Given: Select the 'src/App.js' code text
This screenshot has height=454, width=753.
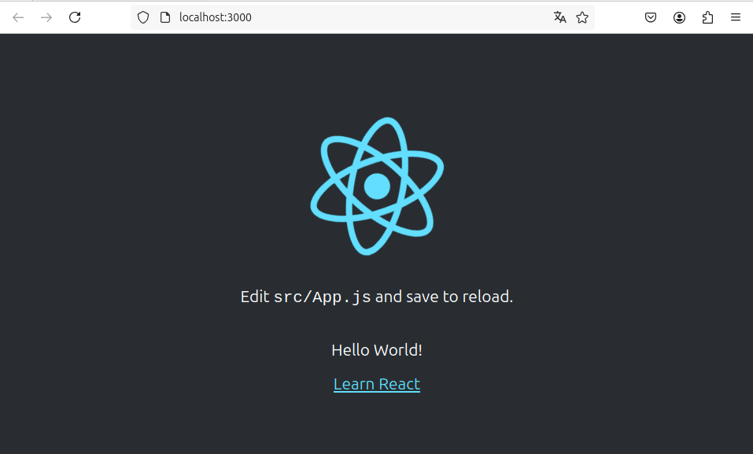Looking at the screenshot, I should (323, 297).
